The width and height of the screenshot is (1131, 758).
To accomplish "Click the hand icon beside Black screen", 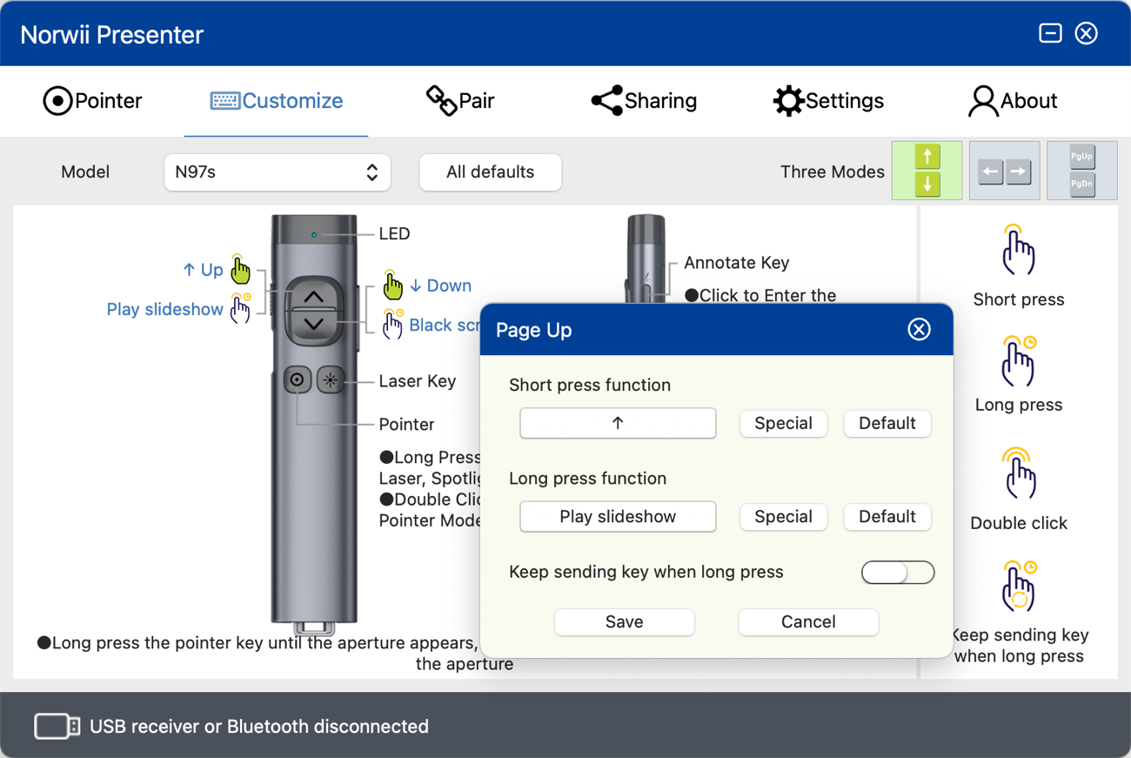I will coord(393,323).
